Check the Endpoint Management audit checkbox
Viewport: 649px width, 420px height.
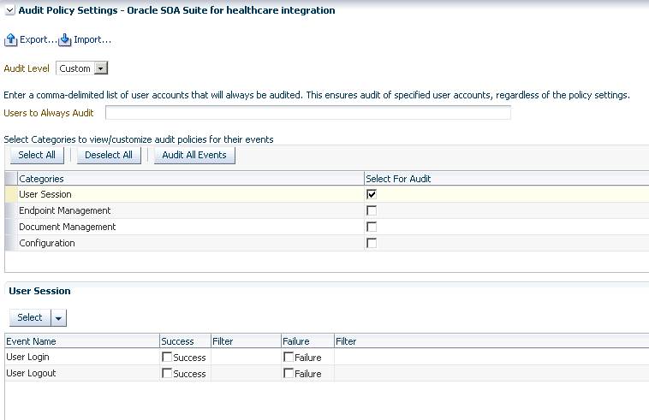pyautogui.click(x=372, y=210)
